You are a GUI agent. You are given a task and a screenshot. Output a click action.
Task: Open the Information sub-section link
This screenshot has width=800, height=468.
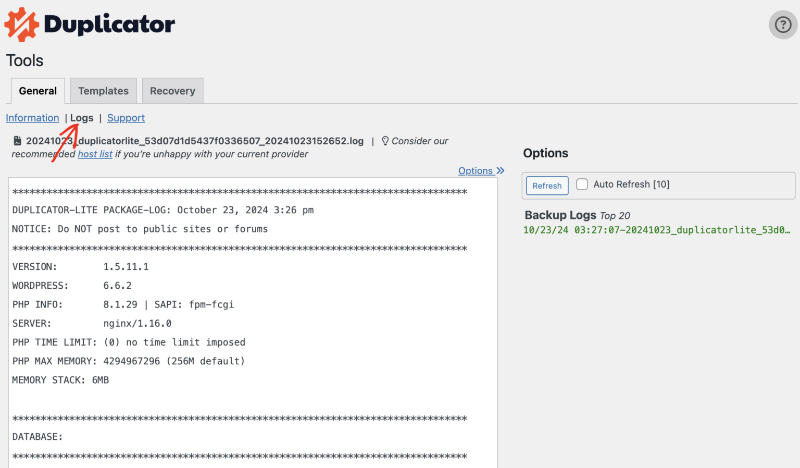(x=32, y=118)
